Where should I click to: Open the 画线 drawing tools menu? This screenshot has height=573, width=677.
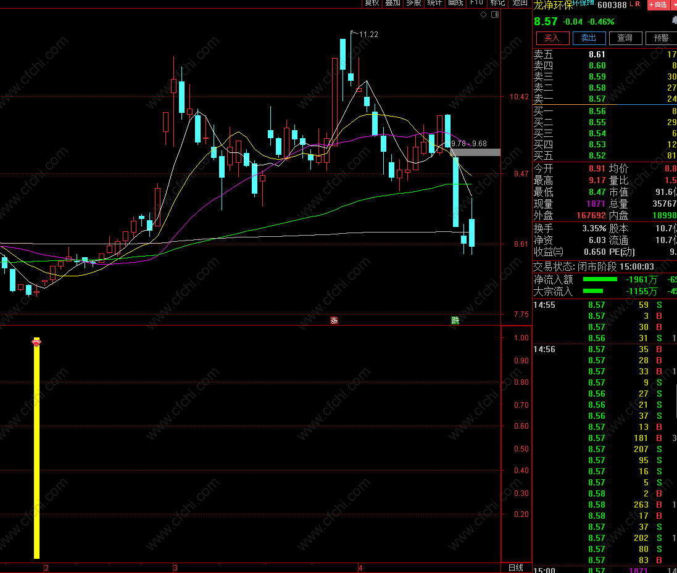(455, 3)
